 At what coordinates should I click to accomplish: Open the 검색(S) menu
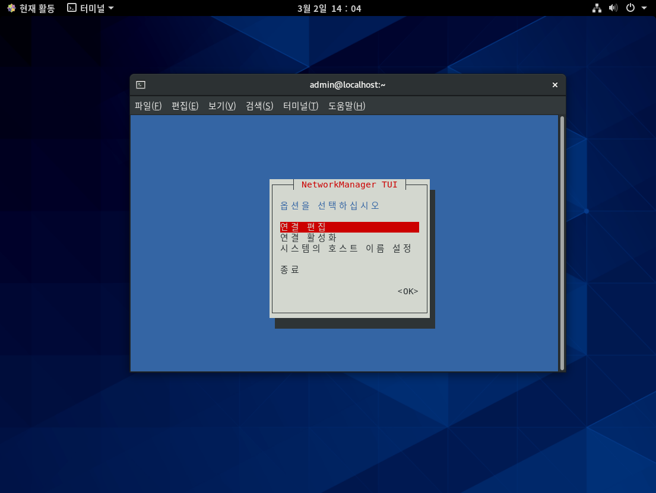click(259, 106)
